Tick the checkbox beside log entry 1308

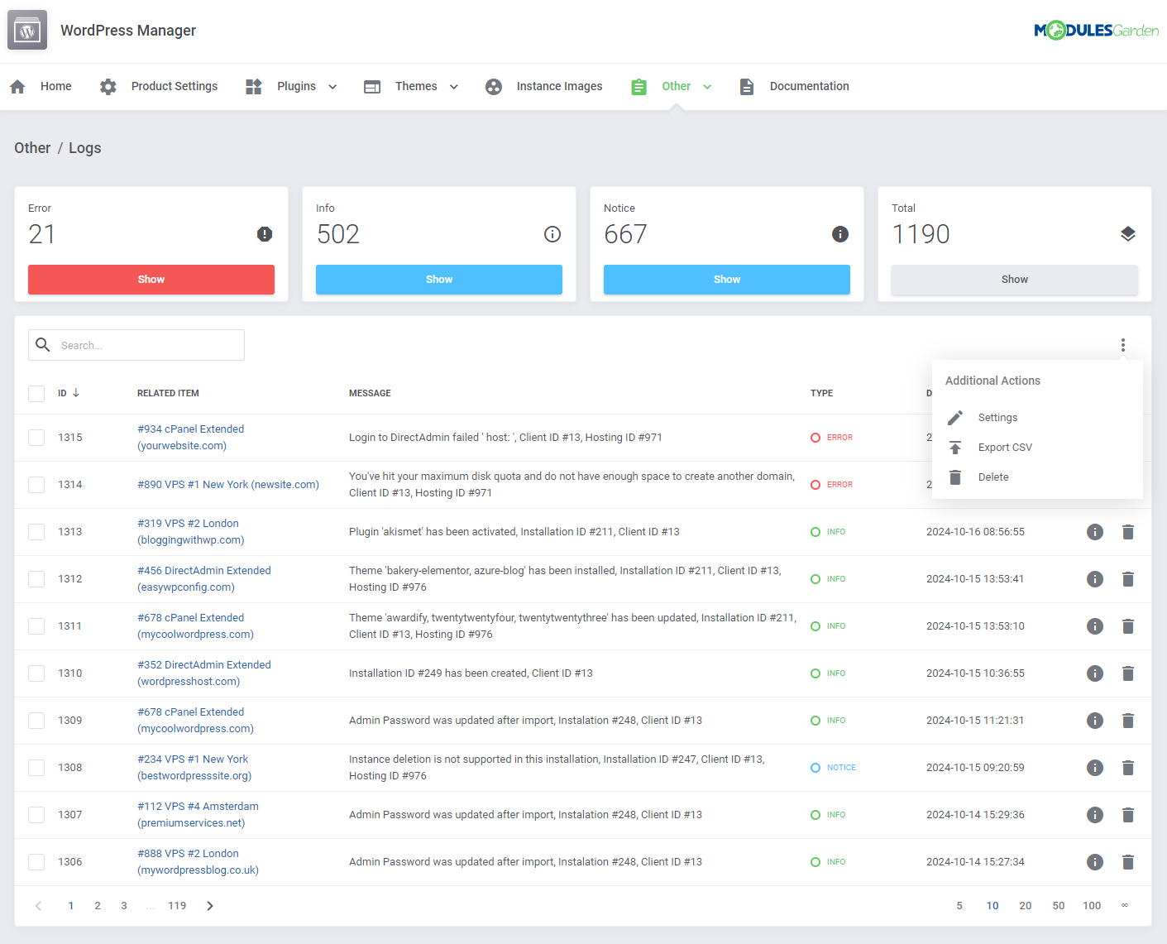pos(36,767)
